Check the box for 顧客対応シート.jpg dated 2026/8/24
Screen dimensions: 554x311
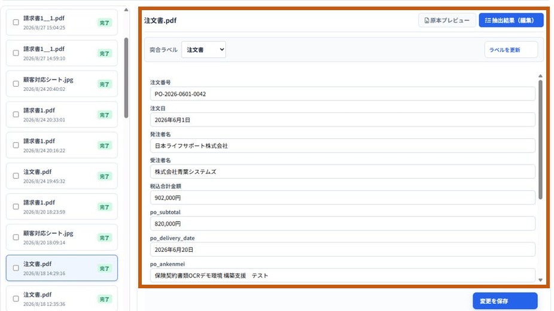pos(16,84)
